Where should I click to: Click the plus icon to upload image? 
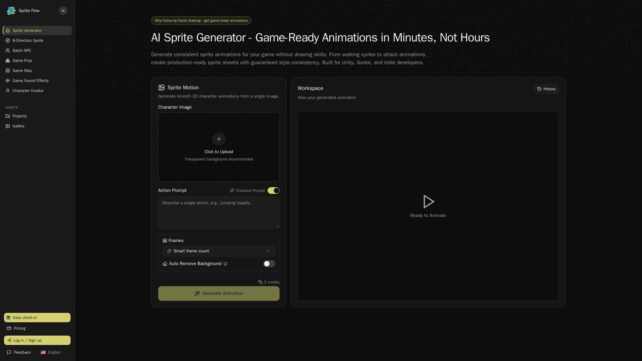[x=219, y=139]
